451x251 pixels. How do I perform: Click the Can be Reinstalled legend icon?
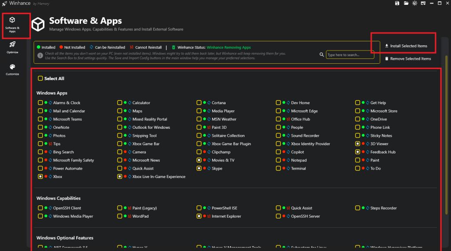tap(92, 47)
